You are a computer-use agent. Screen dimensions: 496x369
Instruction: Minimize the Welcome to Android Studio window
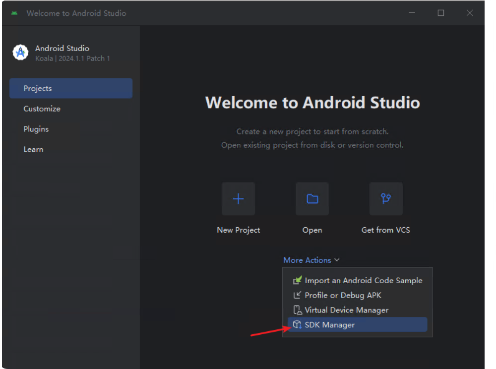click(x=412, y=13)
